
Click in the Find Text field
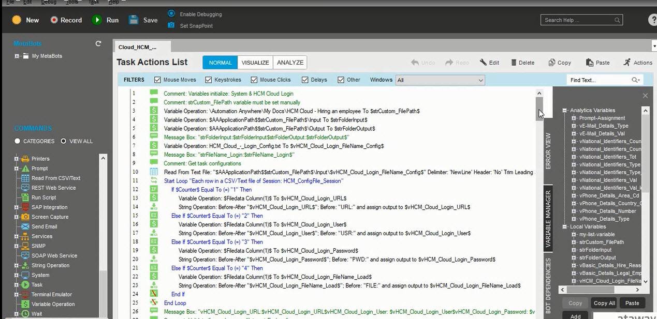[x=598, y=80]
